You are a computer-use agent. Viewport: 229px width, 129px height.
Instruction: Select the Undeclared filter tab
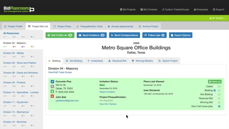[95, 61]
